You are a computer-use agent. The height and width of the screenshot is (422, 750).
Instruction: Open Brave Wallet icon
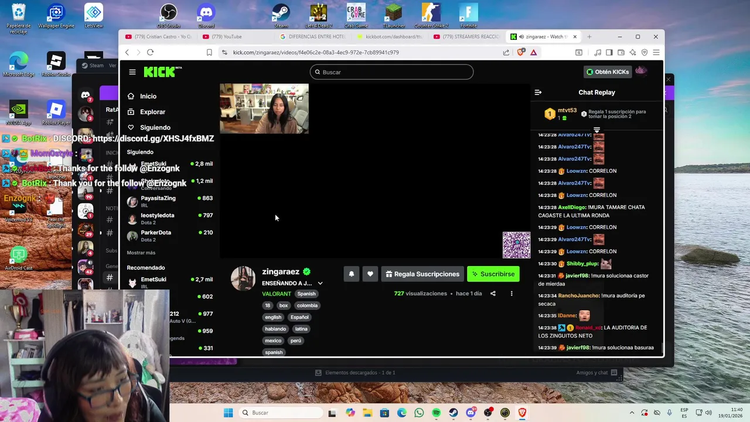(621, 52)
